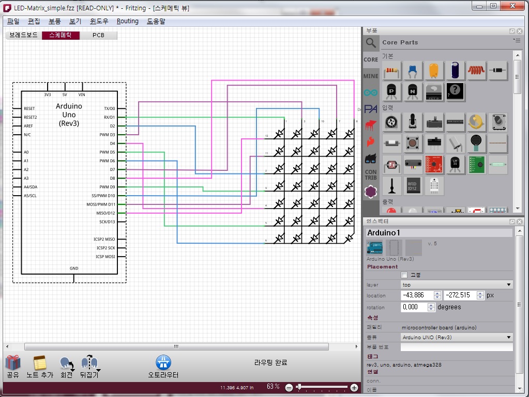529x397 pixels.
Task: Open the Routing menu
Action: coord(128,21)
